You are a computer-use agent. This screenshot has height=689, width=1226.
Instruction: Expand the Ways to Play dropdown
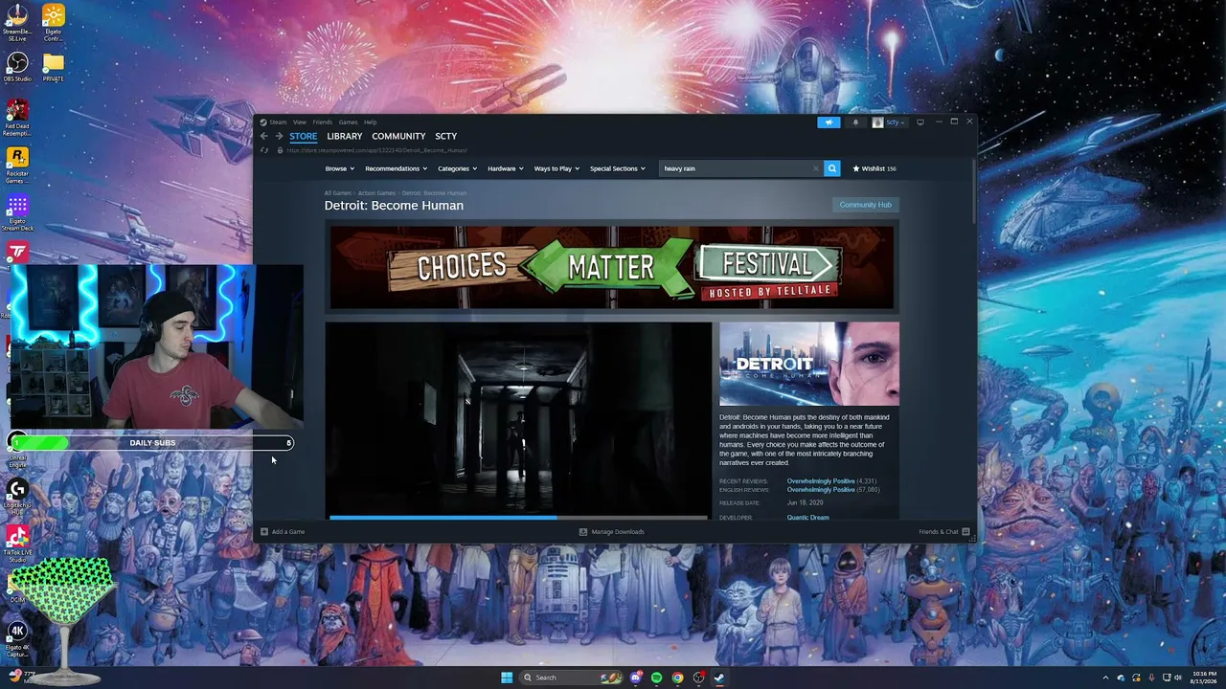pyautogui.click(x=556, y=168)
